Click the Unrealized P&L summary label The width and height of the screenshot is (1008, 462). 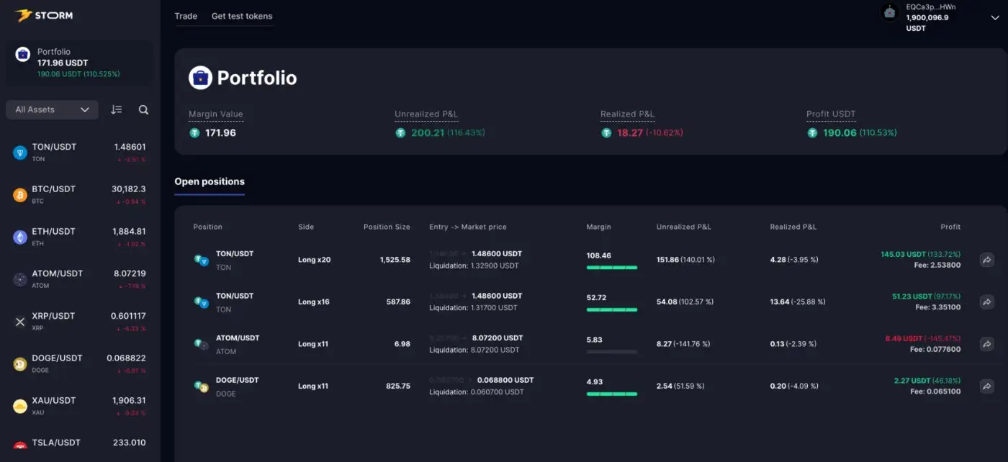click(426, 114)
